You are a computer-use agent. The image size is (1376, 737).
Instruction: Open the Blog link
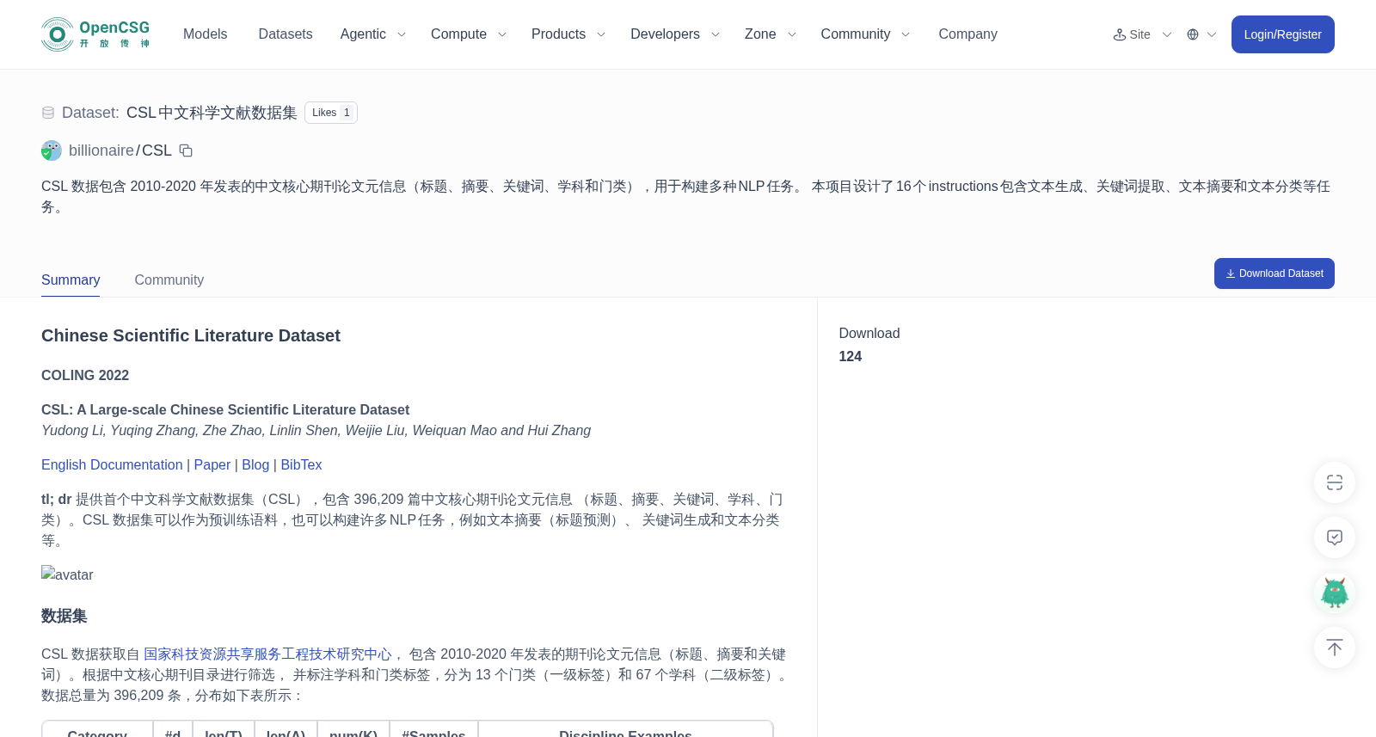(255, 465)
